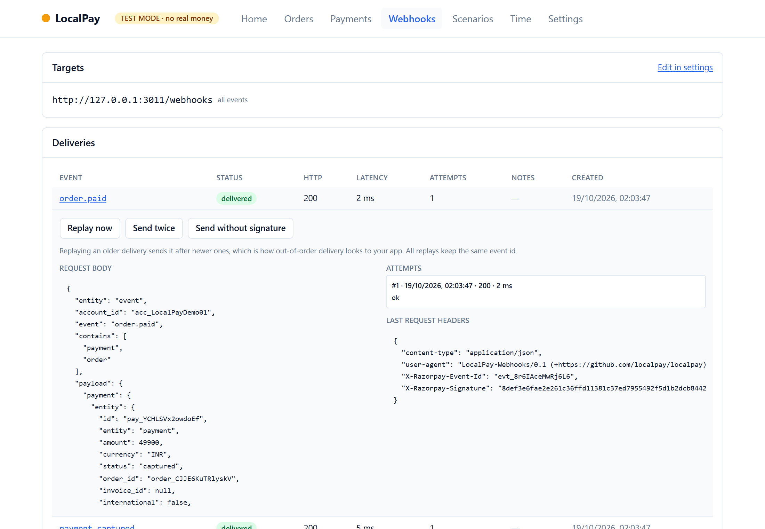Screen dimensions: 765x529
Task: Click the CREATED column header
Action: point(587,178)
